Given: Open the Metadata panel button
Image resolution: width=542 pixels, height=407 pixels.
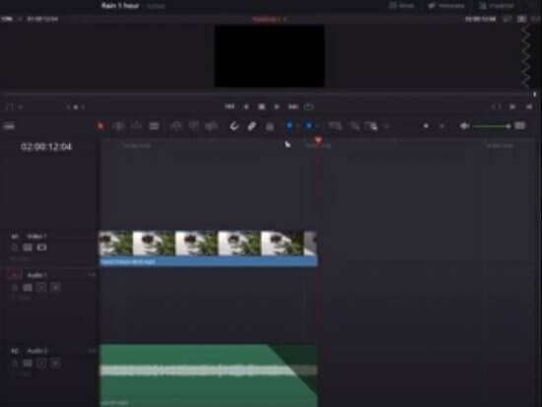Looking at the screenshot, I should coord(446,6).
